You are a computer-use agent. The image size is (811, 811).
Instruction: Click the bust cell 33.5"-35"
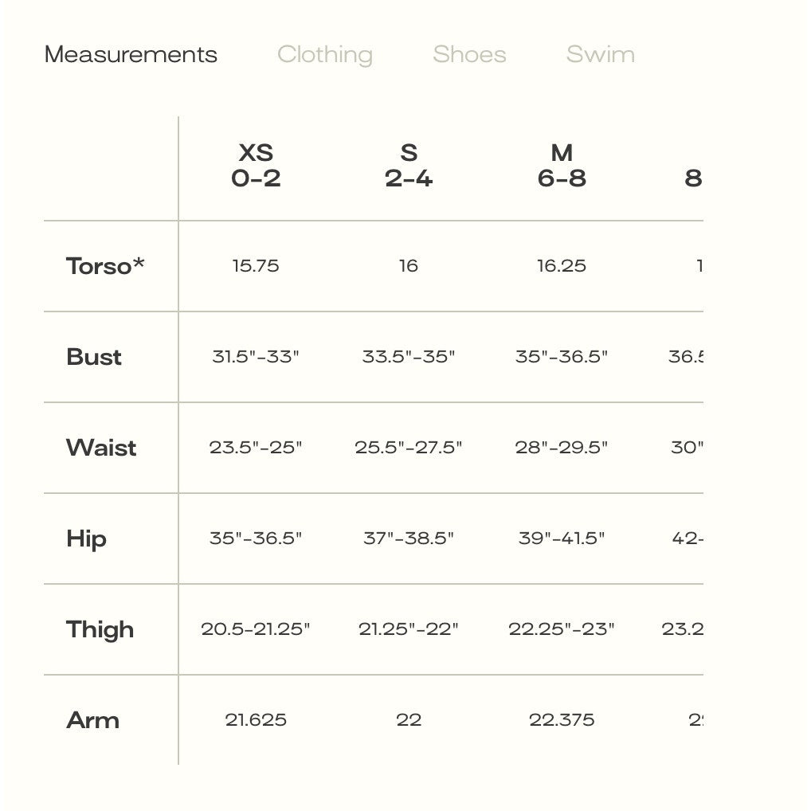click(x=409, y=357)
